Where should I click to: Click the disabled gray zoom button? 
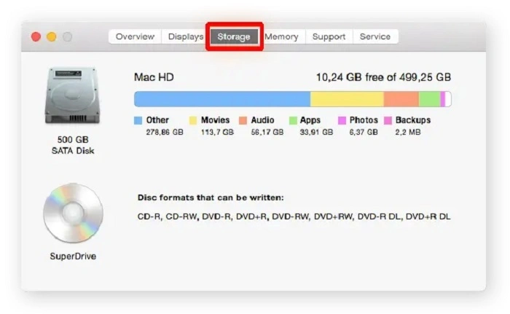coord(67,36)
